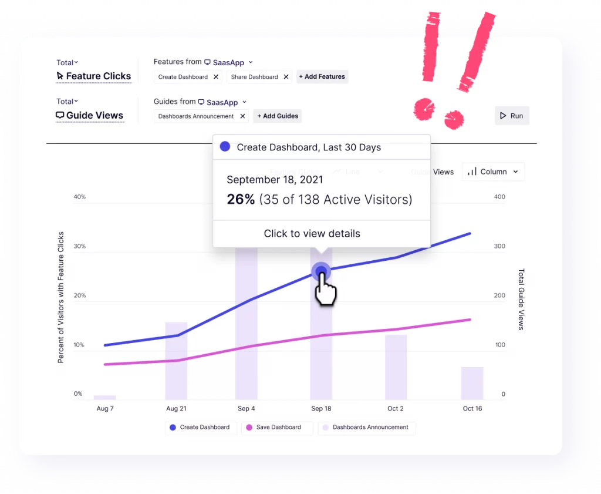Viewport: 601px width, 494px height.
Task: Click 'Aug 7' x-axis label
Action: point(105,408)
